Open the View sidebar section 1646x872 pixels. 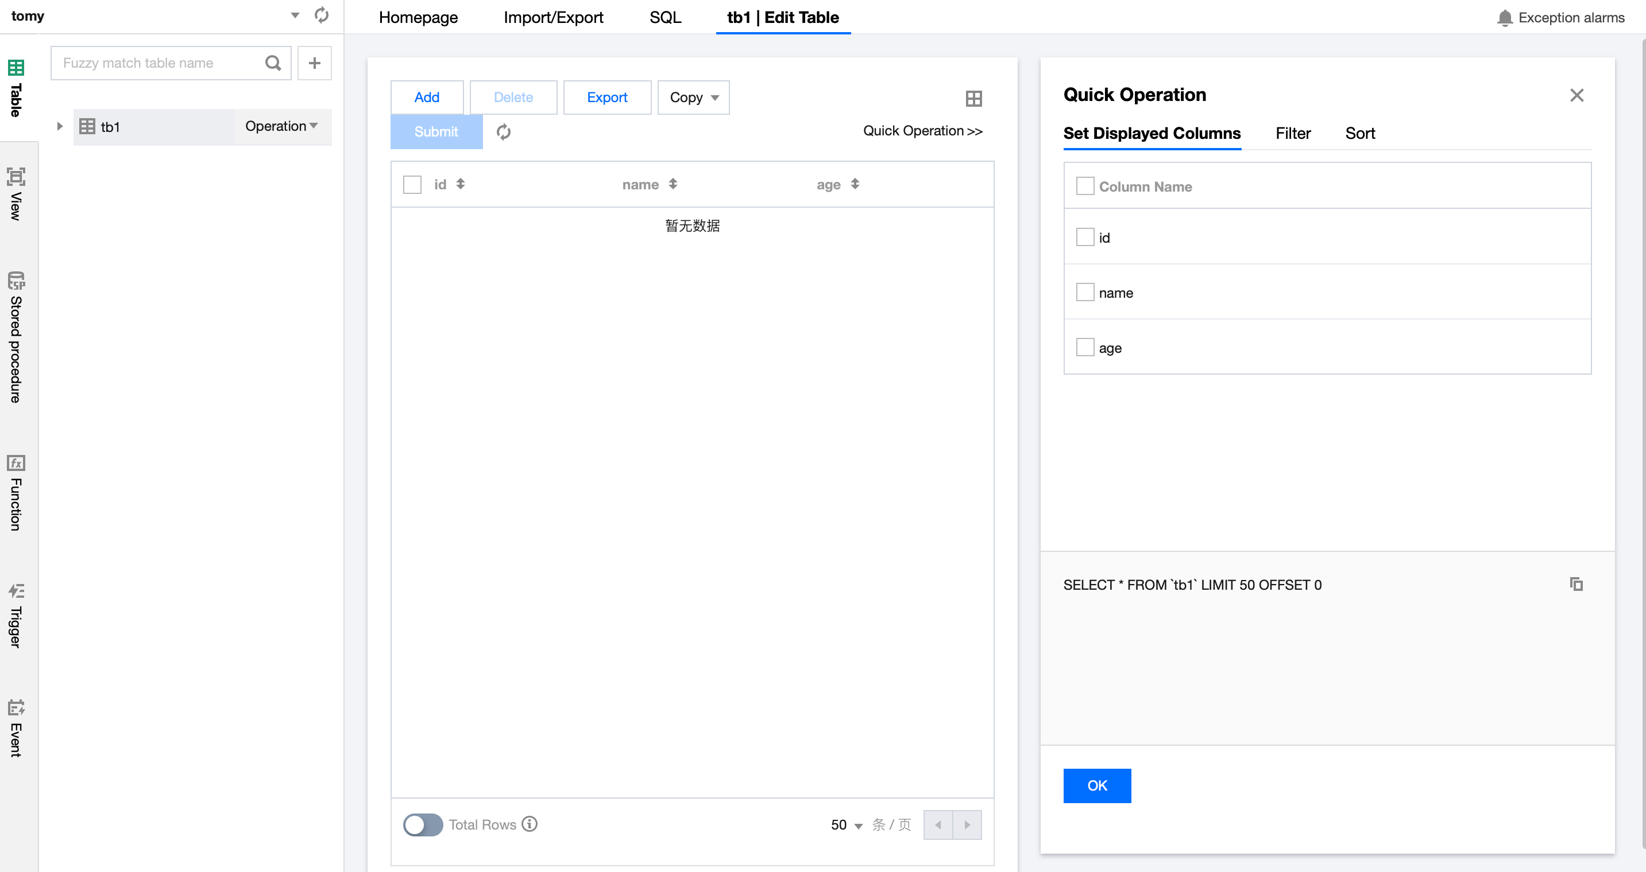pyautogui.click(x=16, y=194)
